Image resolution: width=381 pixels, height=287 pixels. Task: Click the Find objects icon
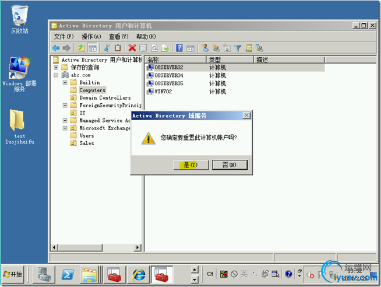tap(249, 48)
